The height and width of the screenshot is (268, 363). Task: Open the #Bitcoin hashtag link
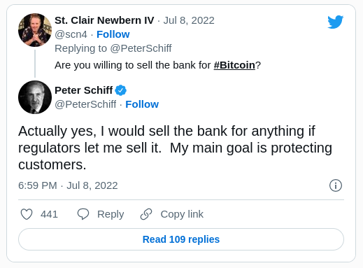234,65
